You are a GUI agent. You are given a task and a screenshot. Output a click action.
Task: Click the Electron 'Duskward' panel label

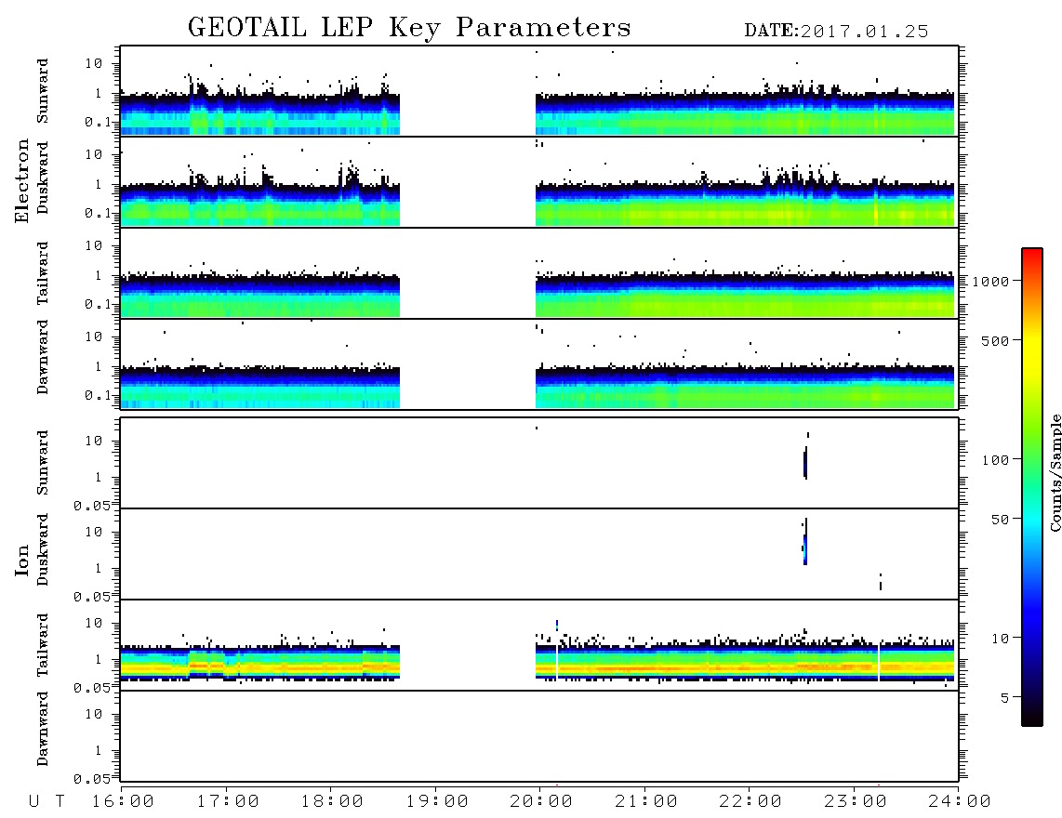(x=43, y=178)
